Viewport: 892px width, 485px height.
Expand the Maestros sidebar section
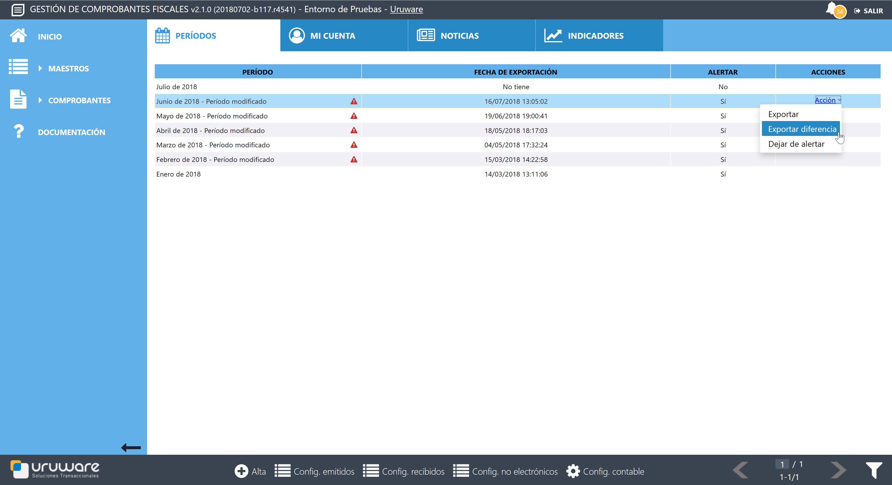click(68, 68)
